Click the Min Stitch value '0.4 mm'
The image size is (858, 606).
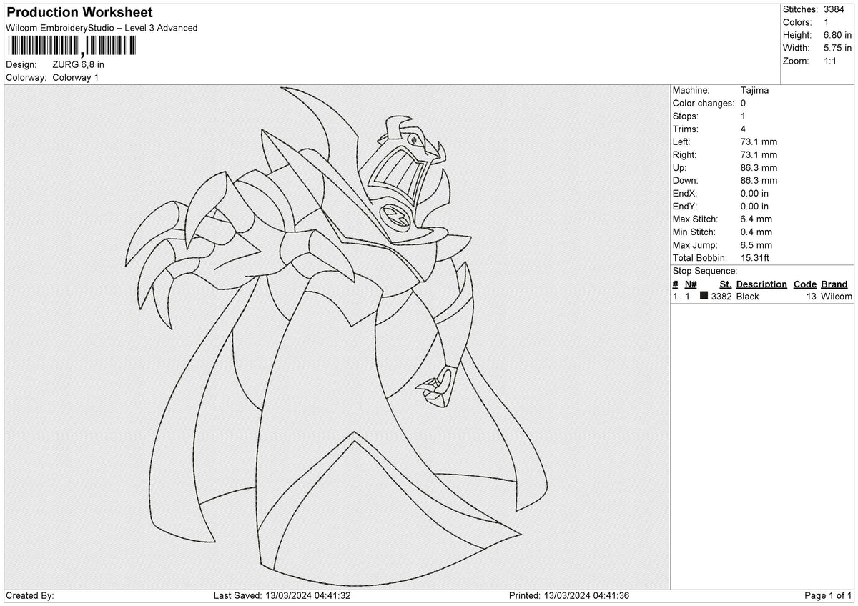pos(756,232)
